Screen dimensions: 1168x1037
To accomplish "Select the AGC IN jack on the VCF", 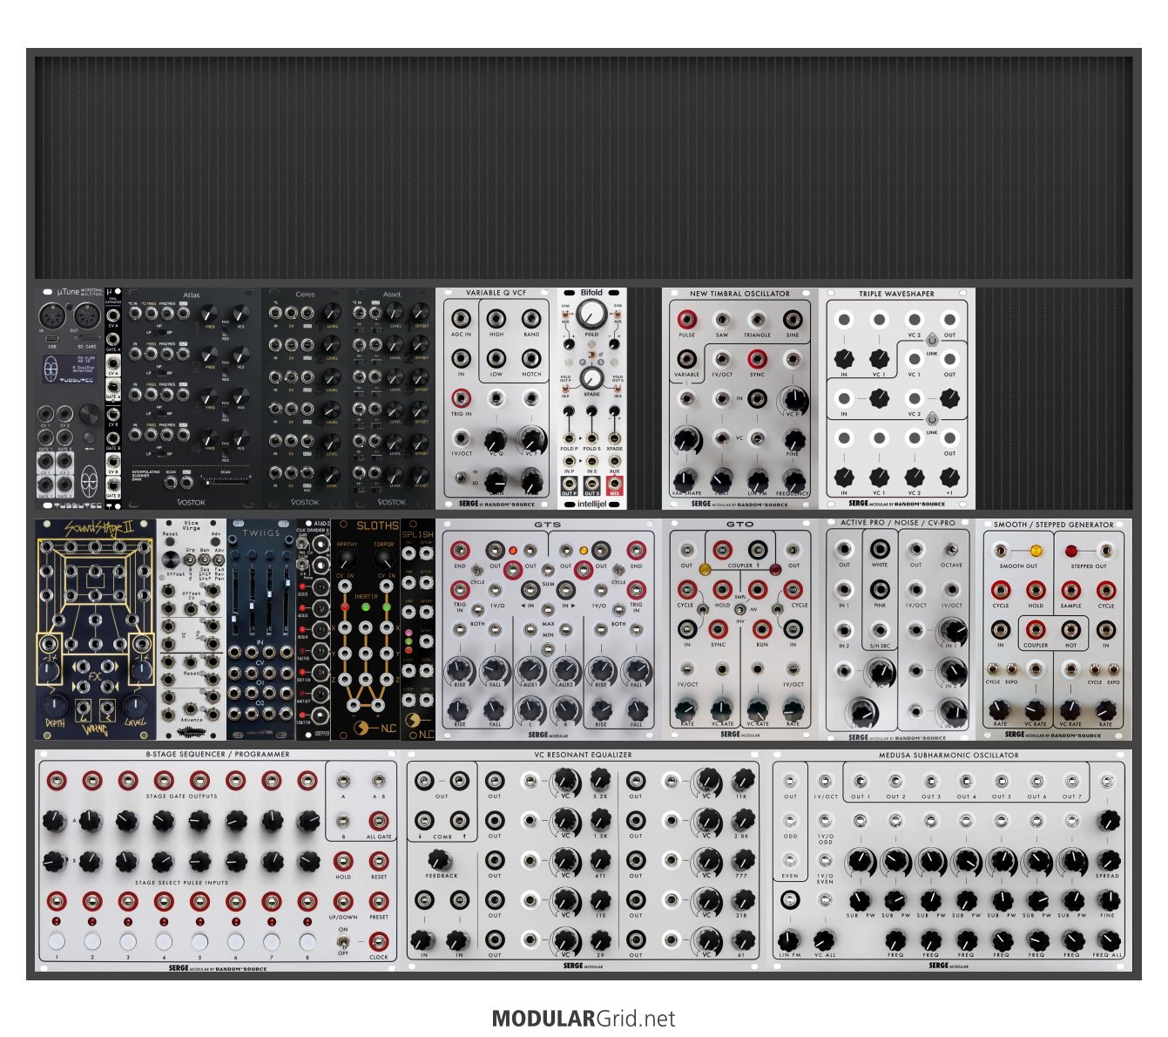I will click(461, 317).
